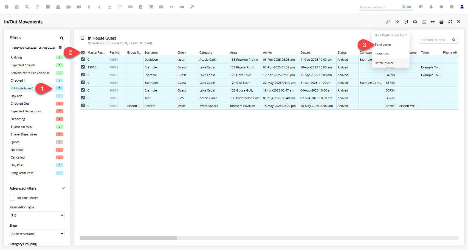Sort by the Depart column header

tap(305, 52)
